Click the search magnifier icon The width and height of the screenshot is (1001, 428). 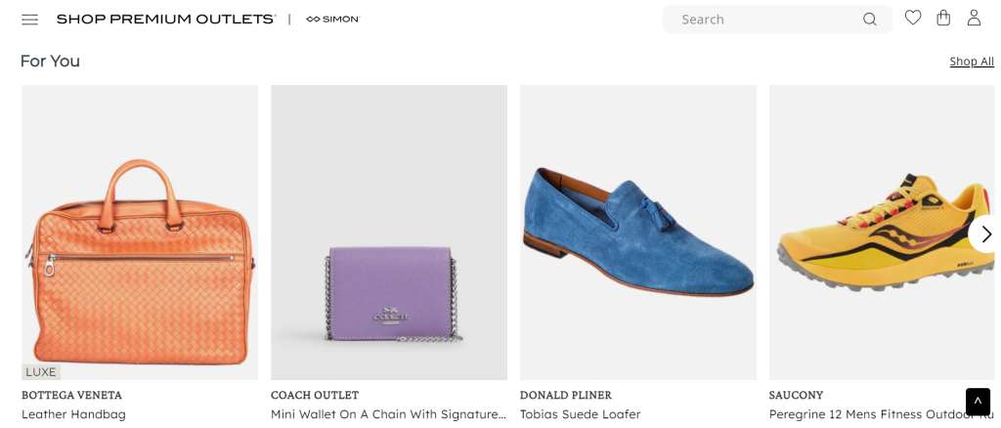(869, 20)
